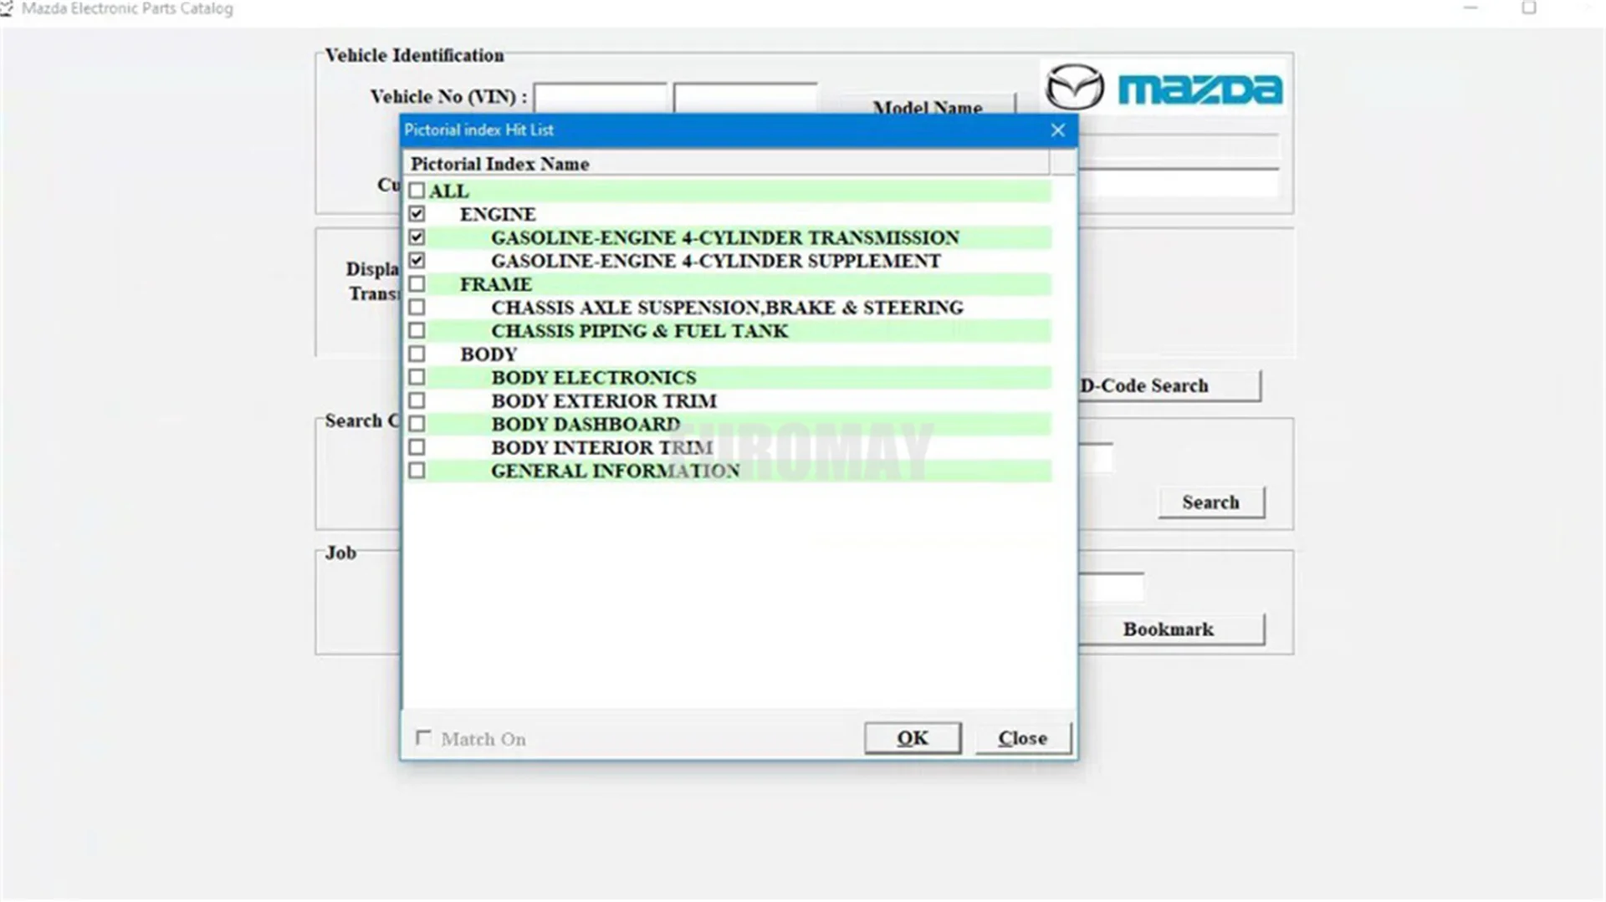Viewport: 1606px width, 902px height.
Task: Click the second VIN input field
Action: [x=745, y=98]
